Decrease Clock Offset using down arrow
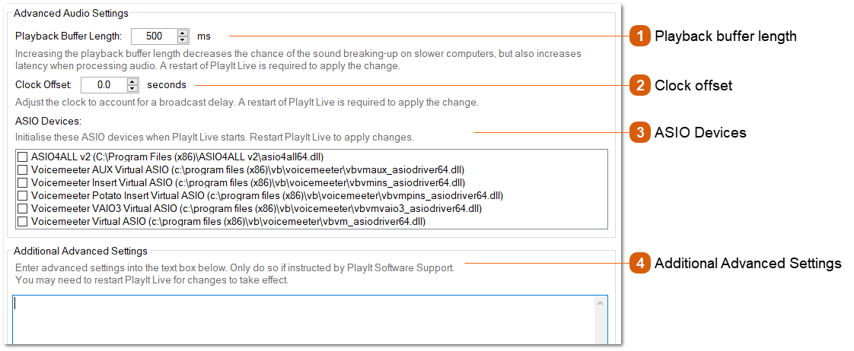 tap(132, 88)
